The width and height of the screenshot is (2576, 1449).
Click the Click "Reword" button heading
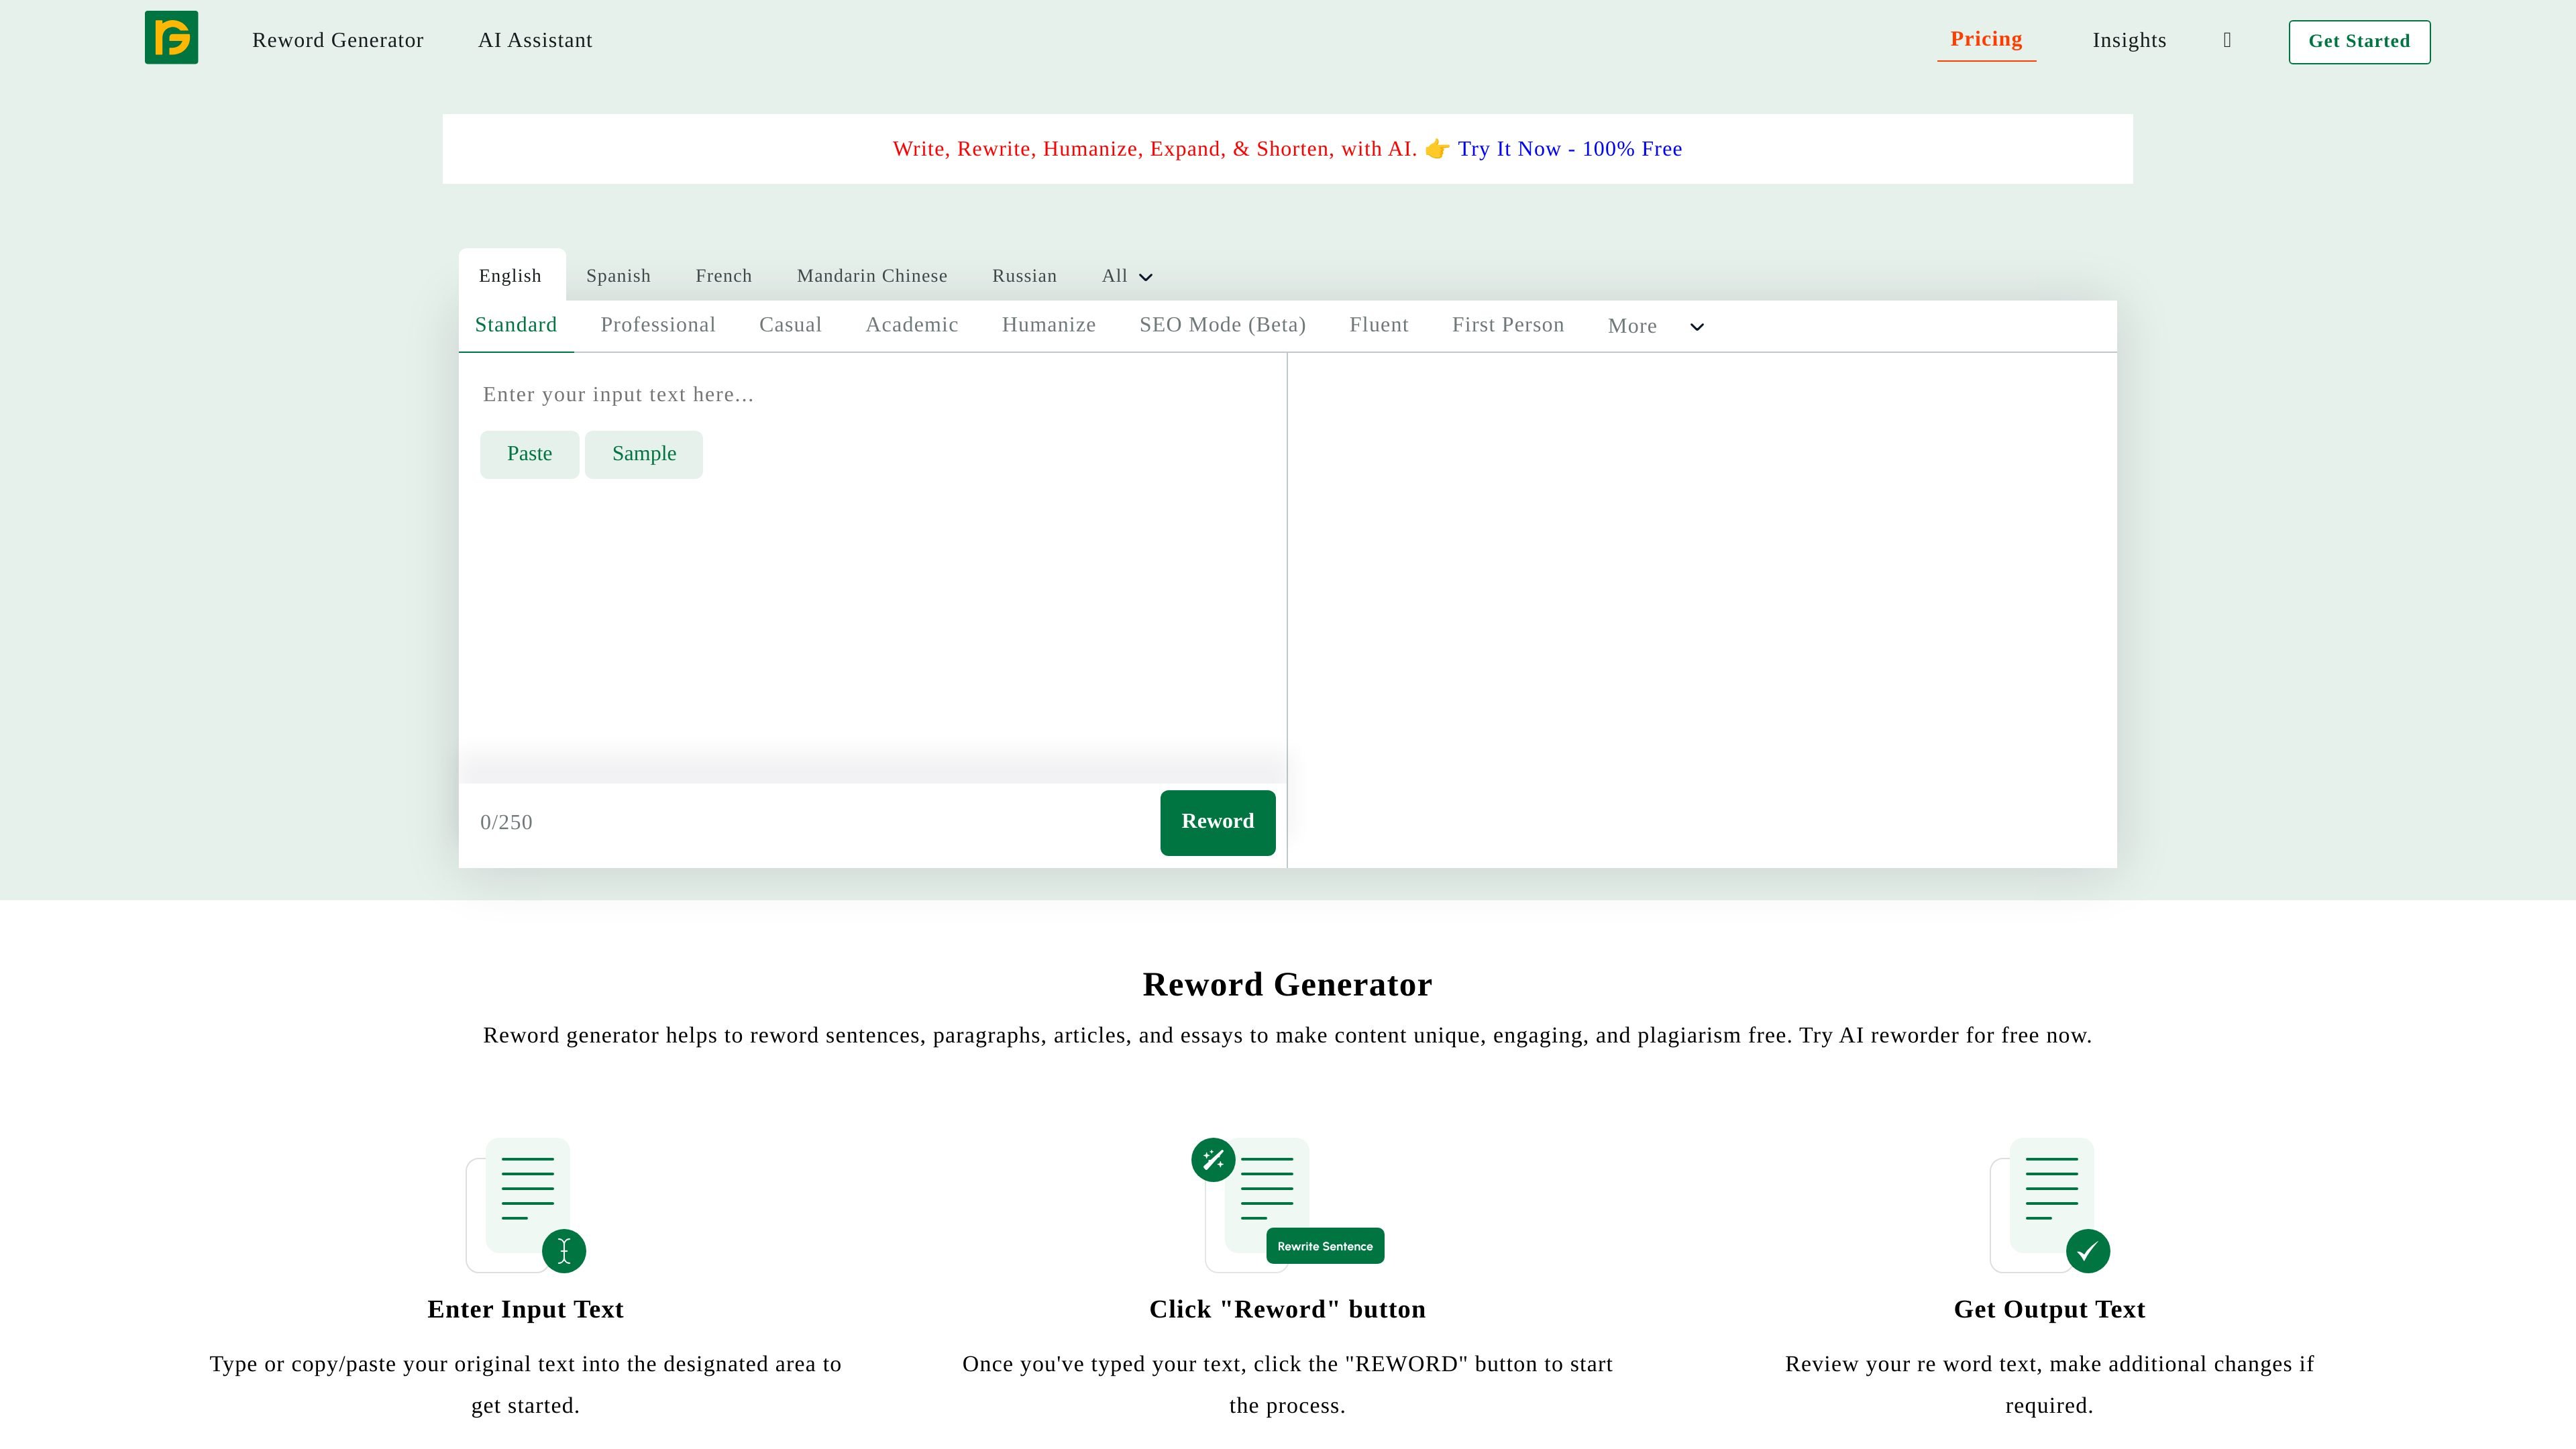(x=1287, y=1310)
